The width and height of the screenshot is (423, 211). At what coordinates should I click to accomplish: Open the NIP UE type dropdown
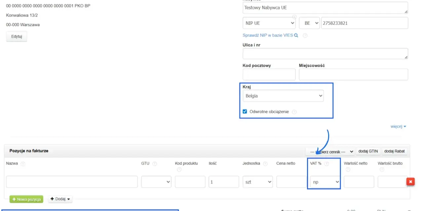click(269, 23)
